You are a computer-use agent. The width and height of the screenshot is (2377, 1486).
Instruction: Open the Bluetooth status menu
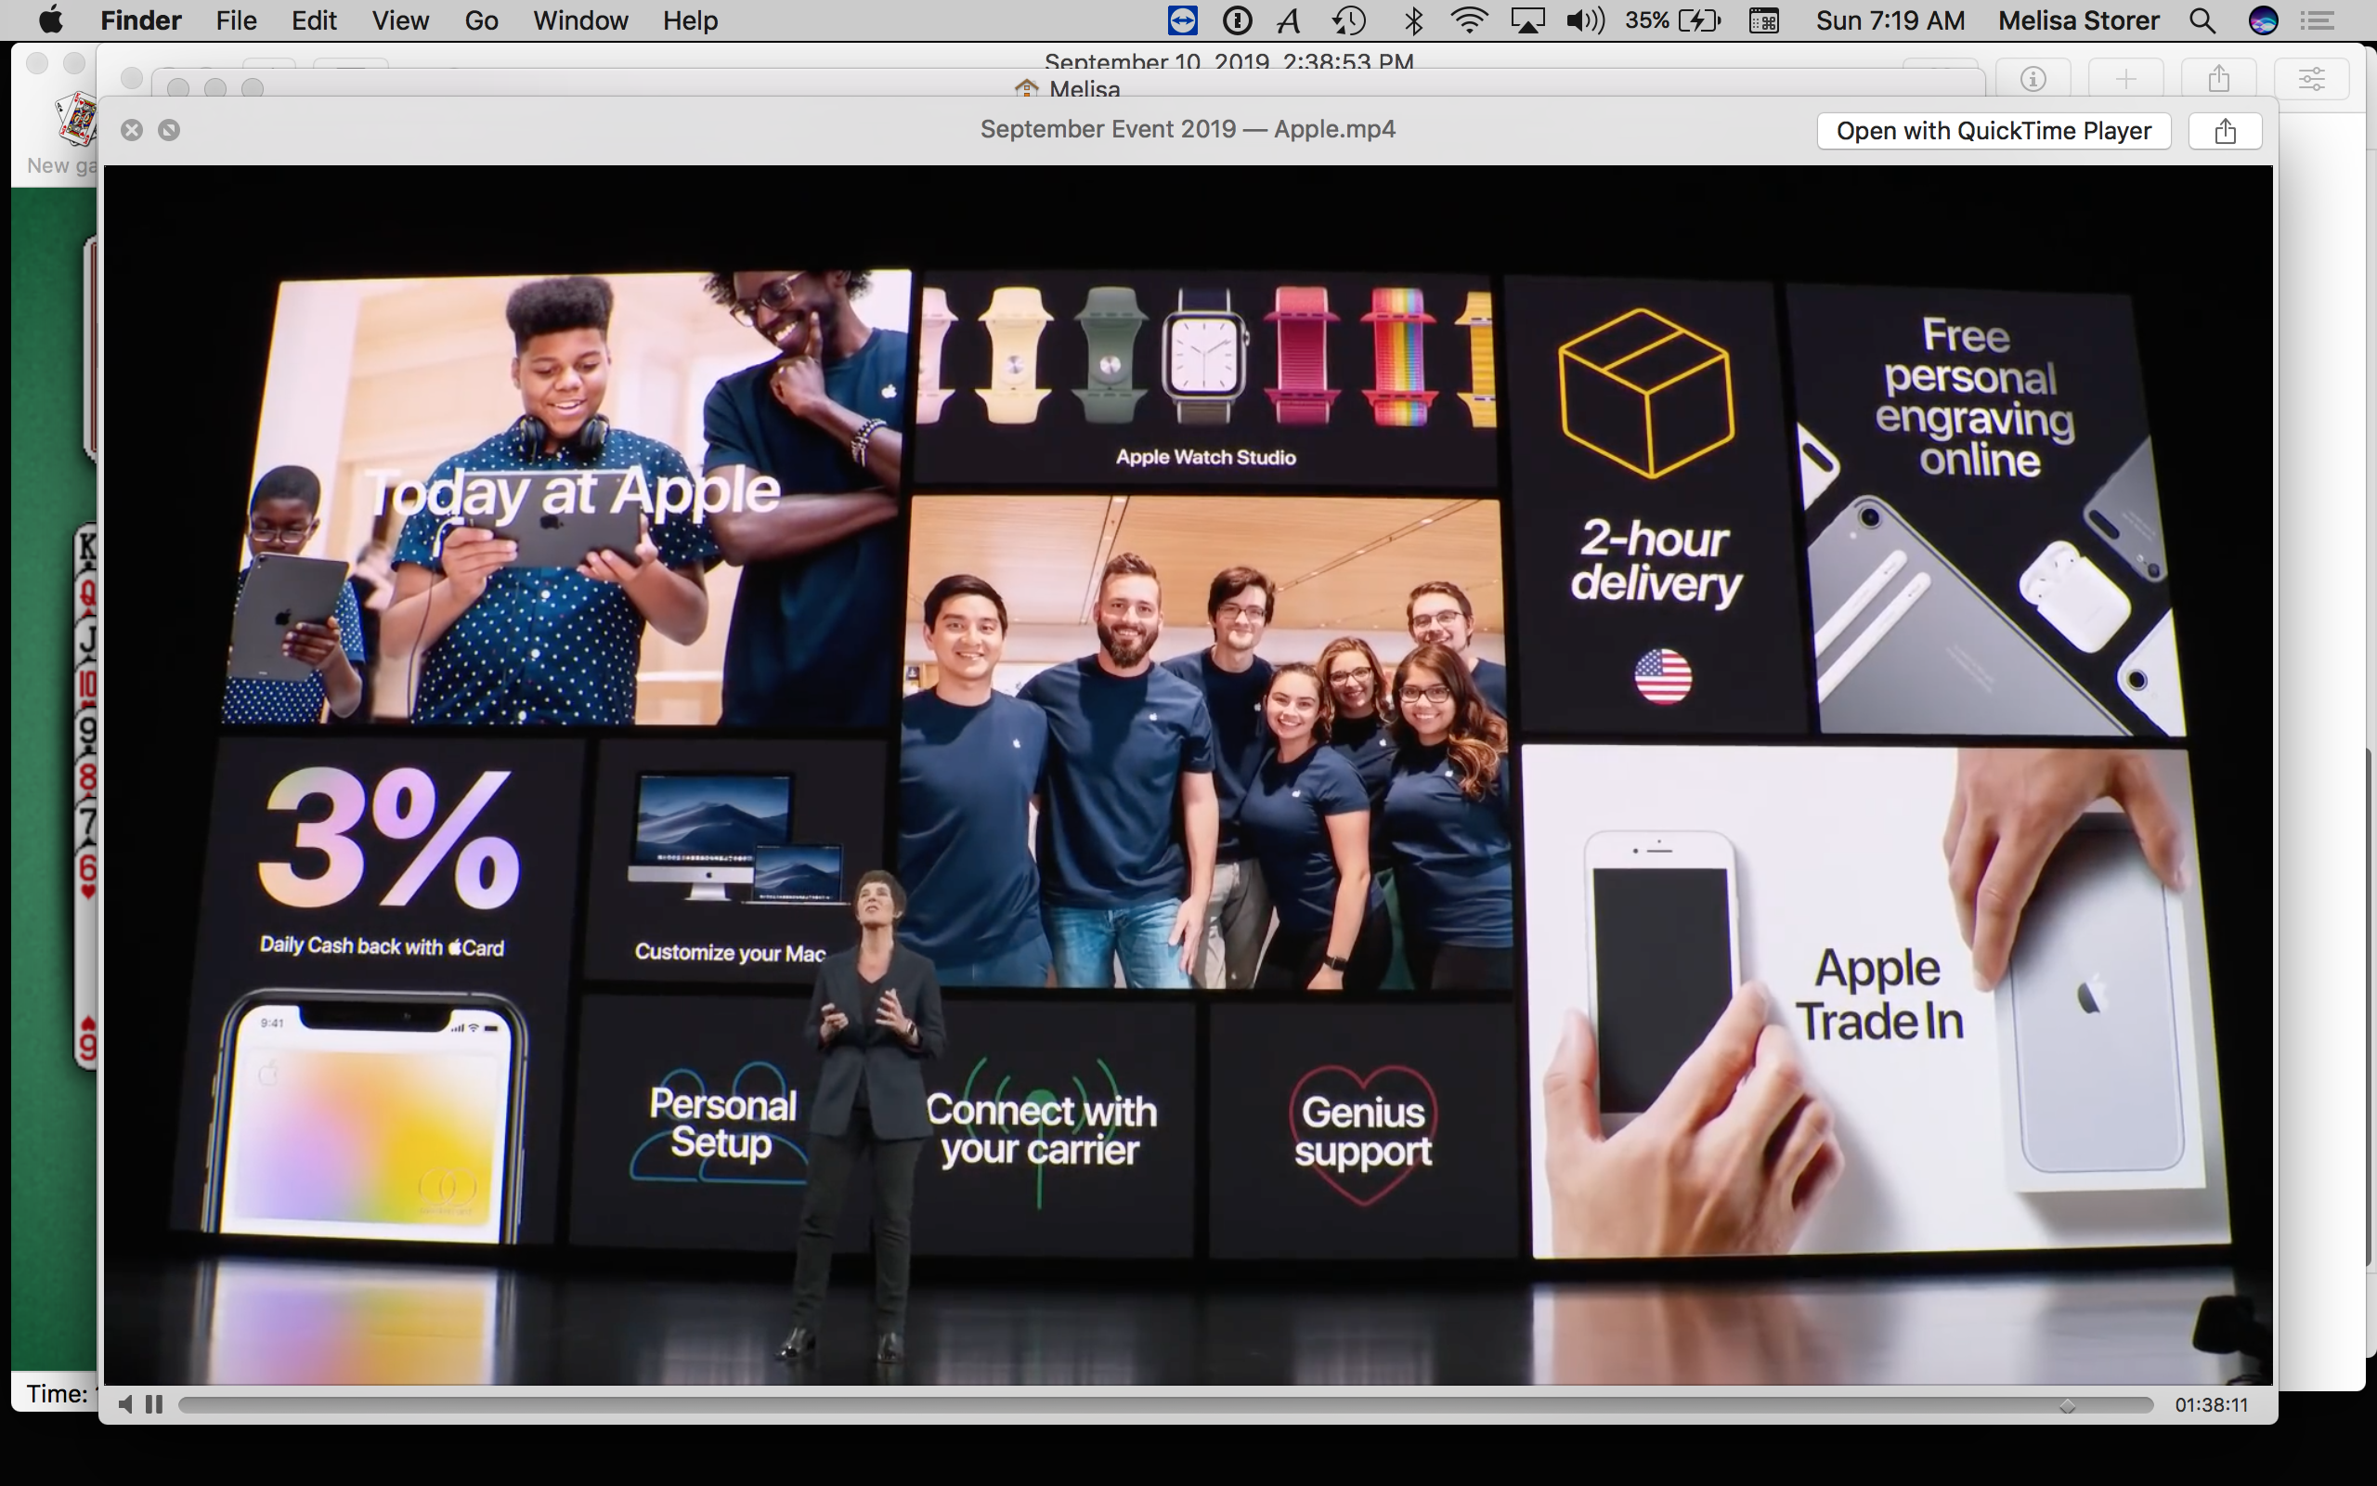[1413, 20]
